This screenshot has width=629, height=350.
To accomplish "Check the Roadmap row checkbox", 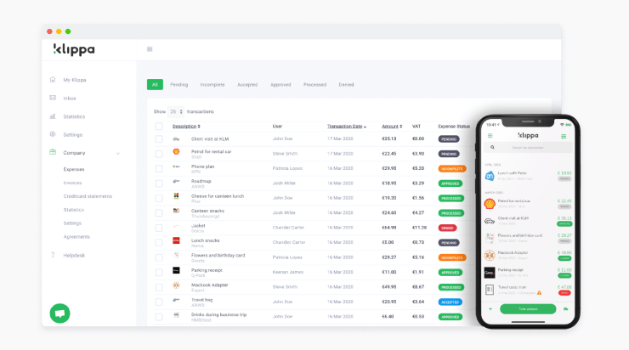I will point(159,183).
